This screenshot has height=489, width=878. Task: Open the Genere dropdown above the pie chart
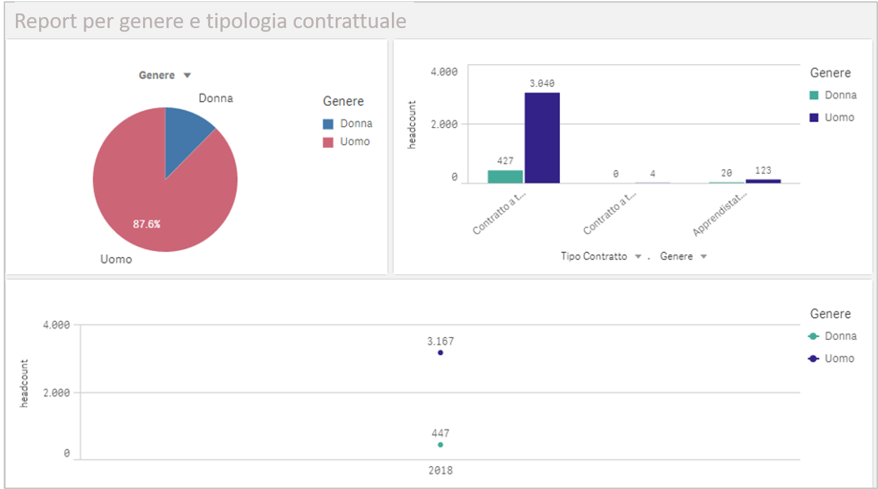pos(165,76)
